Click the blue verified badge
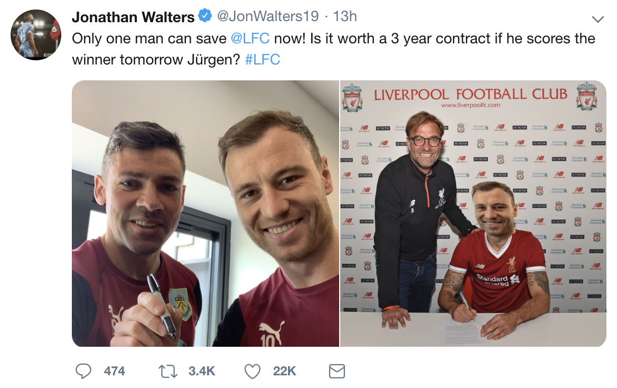617x388 pixels. [205, 16]
